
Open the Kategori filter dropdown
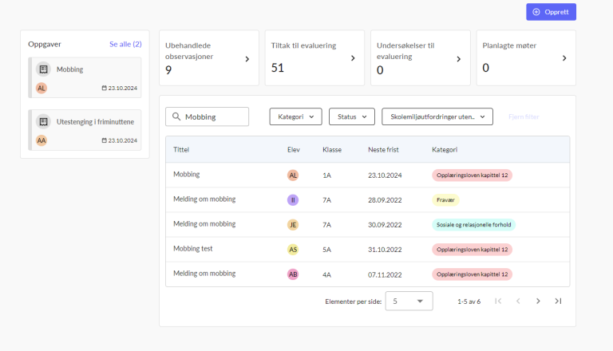[x=295, y=116]
